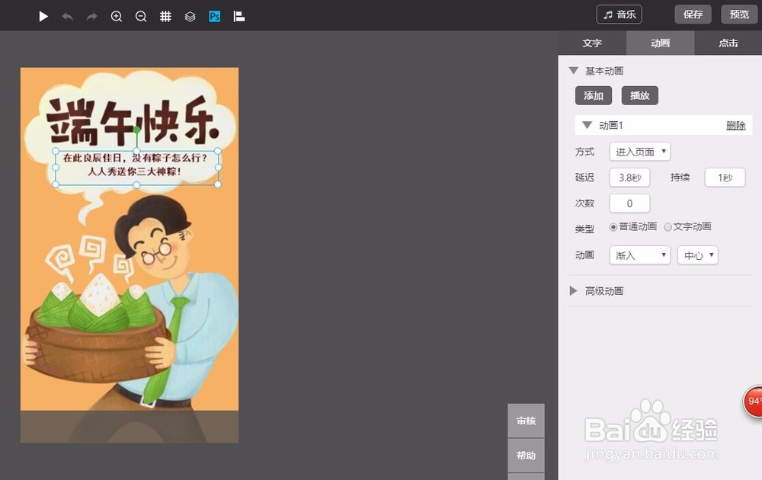Open the 中心 direction dropdown
The height and width of the screenshot is (480, 762).
[697, 255]
